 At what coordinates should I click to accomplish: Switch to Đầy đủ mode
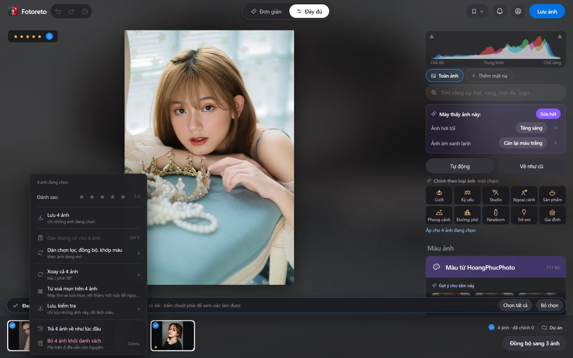[x=309, y=11]
